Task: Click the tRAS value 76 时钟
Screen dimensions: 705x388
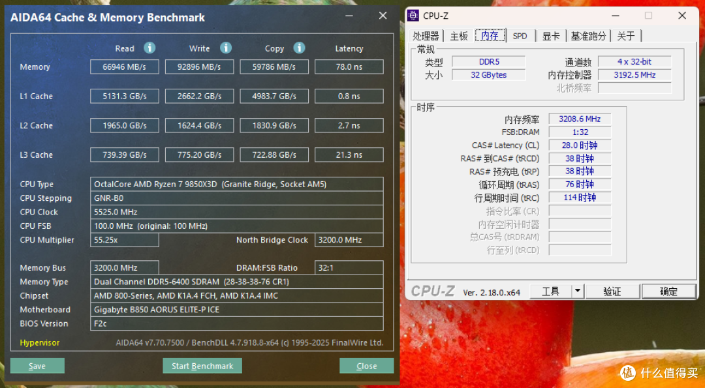Action: (580, 185)
